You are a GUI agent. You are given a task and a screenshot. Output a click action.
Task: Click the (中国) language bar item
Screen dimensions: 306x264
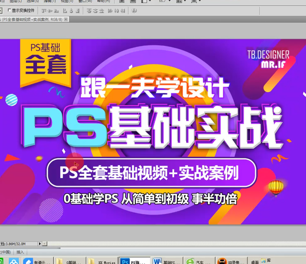tap(5, 252)
